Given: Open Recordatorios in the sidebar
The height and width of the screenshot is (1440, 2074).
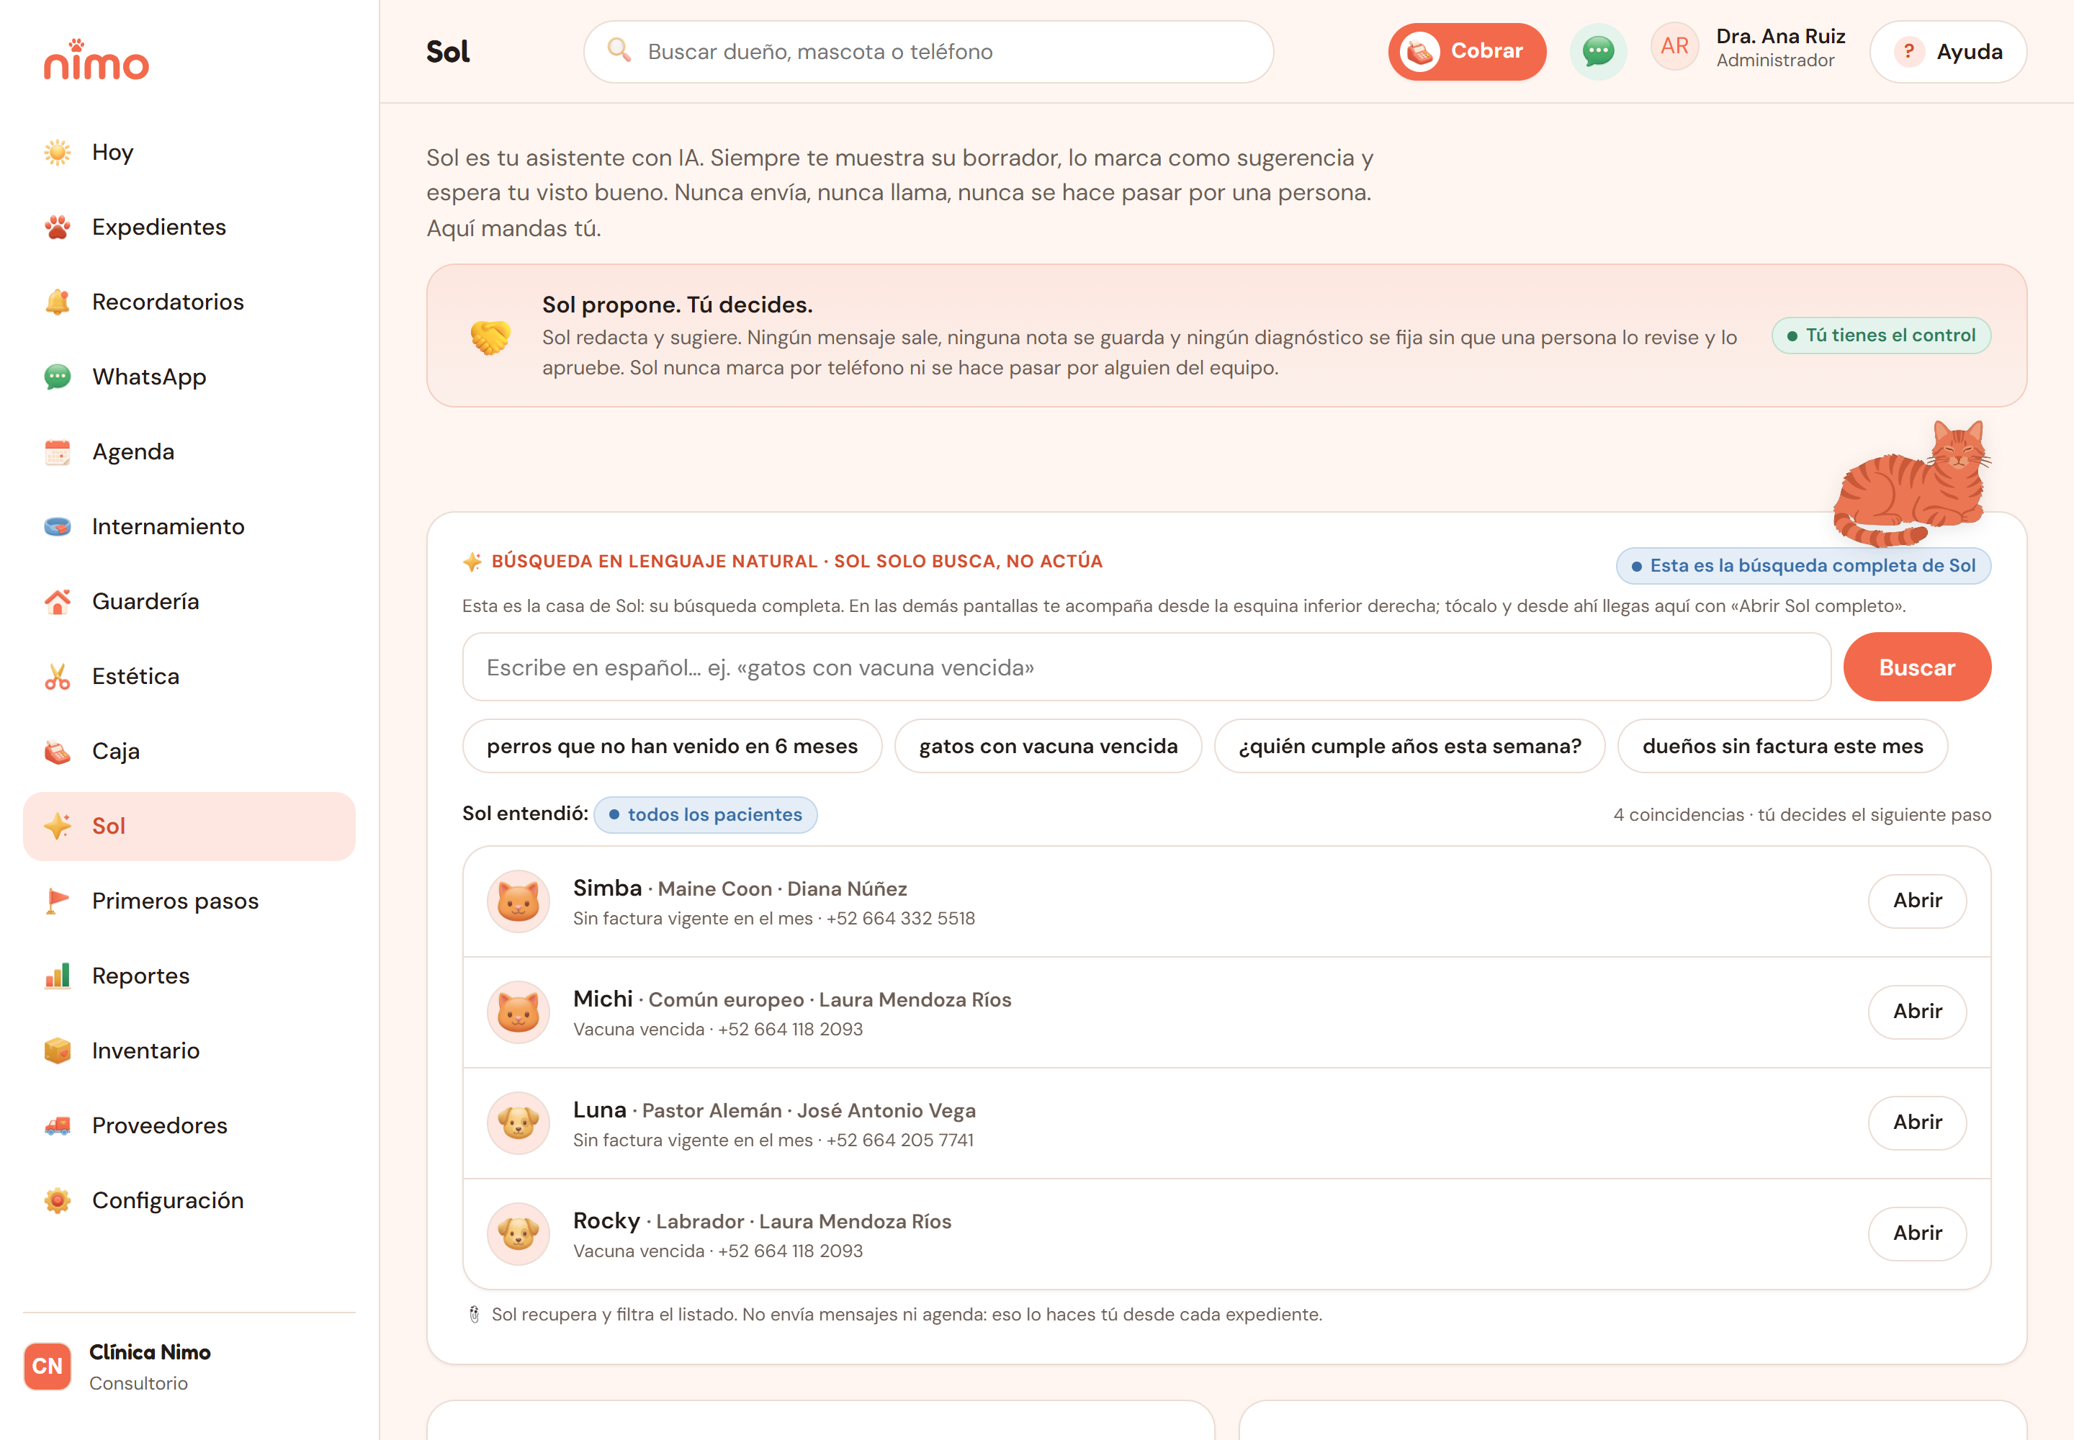Looking at the screenshot, I should point(189,302).
